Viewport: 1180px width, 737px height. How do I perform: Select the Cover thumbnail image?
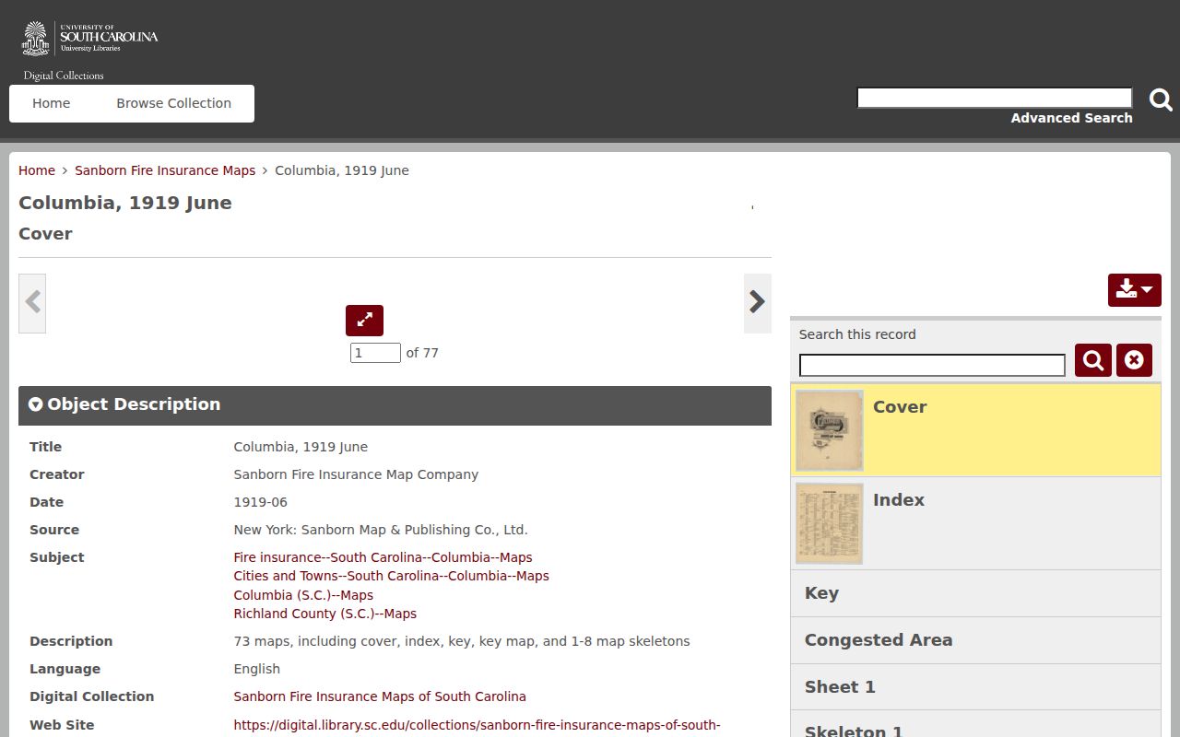pos(830,430)
